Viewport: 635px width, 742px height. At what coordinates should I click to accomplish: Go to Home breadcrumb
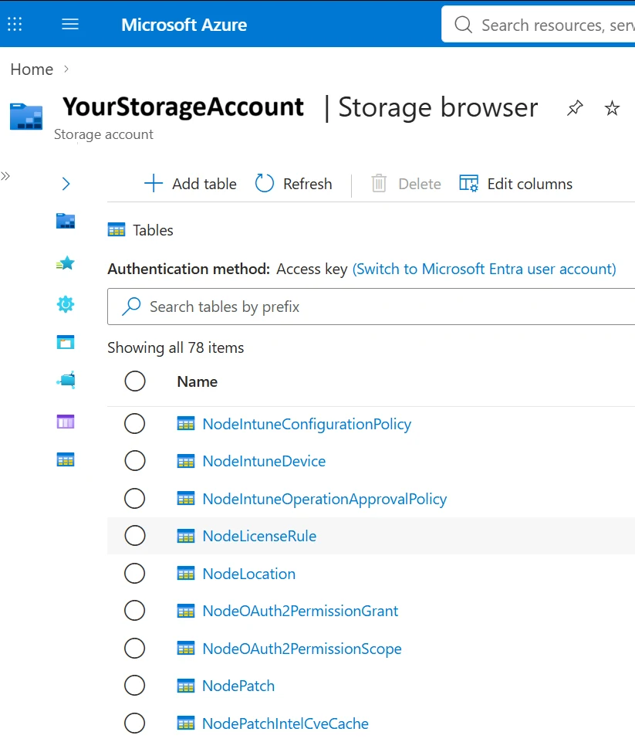coord(32,69)
